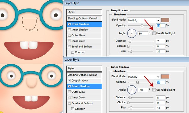Click Distance field showing 8
This screenshot has height=113, width=189.
tap(160, 98)
